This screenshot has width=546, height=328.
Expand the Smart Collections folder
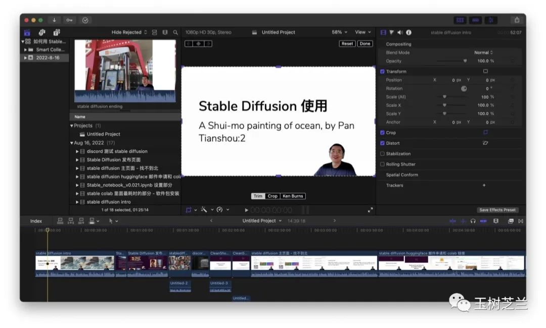(25, 49)
